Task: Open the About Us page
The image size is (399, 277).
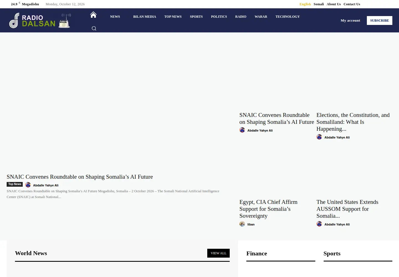Action: coord(334,4)
